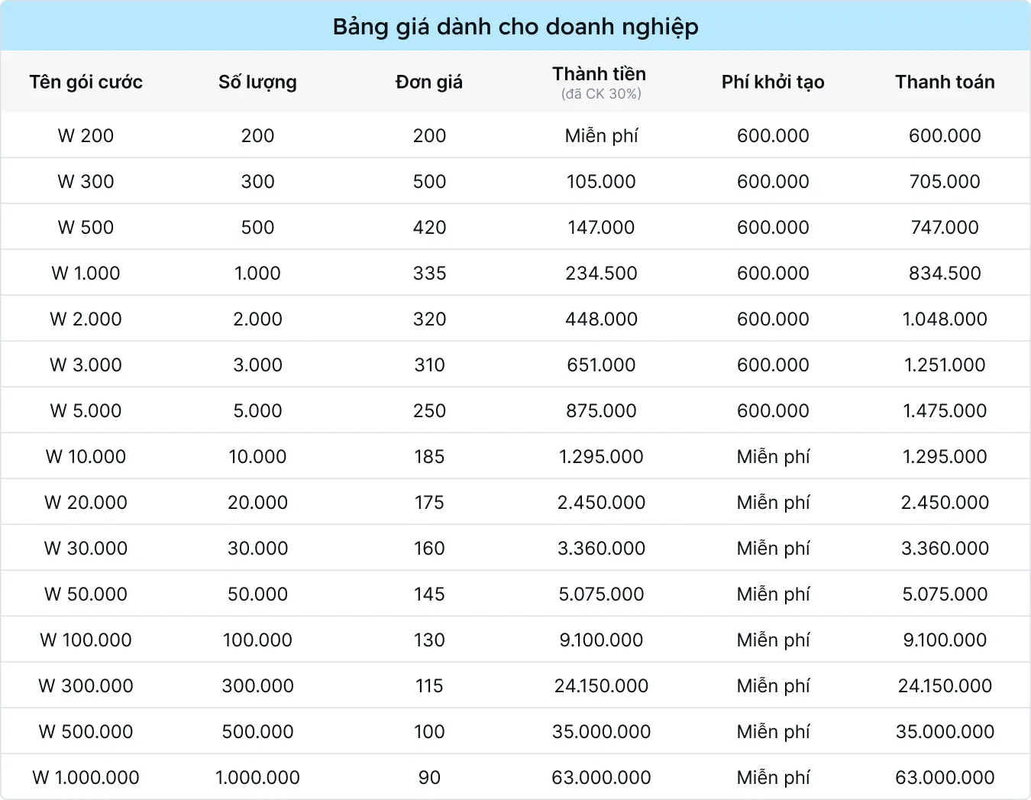Image resolution: width=1031 pixels, height=800 pixels.
Task: Click the 'Đơn giá' column header
Action: (x=429, y=82)
